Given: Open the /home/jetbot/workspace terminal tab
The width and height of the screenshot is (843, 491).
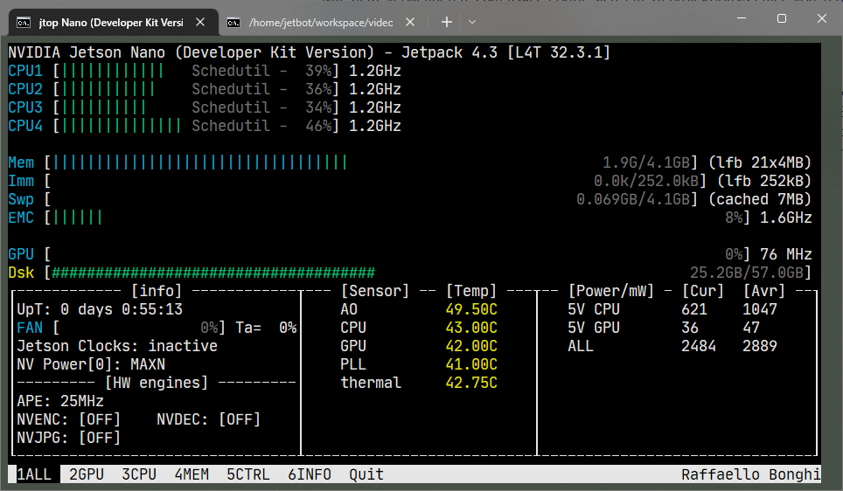Looking at the screenshot, I should [321, 23].
